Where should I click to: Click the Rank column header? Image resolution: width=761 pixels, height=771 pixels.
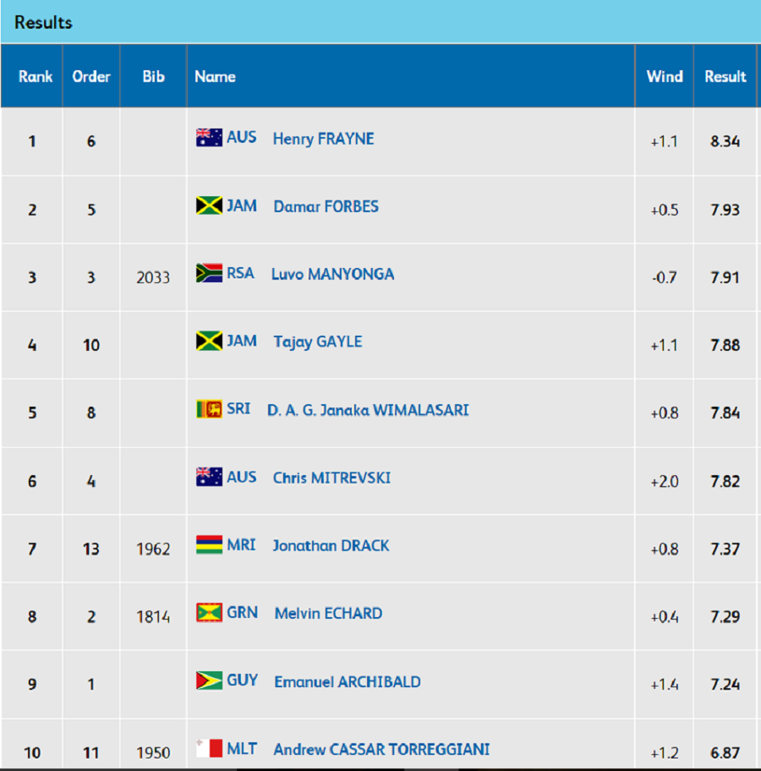[x=36, y=76]
